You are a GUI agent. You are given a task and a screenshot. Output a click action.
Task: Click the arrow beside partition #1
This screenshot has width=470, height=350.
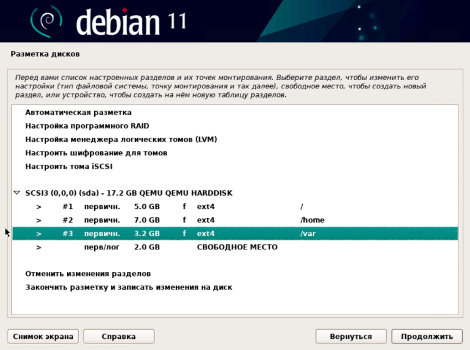(39, 207)
